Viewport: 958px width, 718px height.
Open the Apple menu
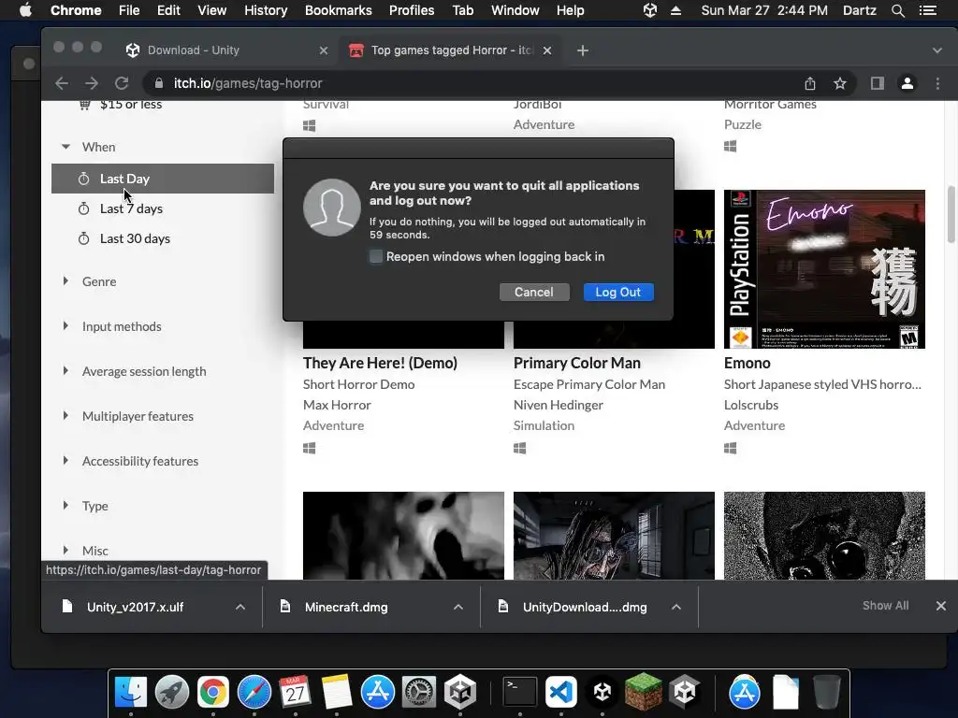[x=25, y=10]
